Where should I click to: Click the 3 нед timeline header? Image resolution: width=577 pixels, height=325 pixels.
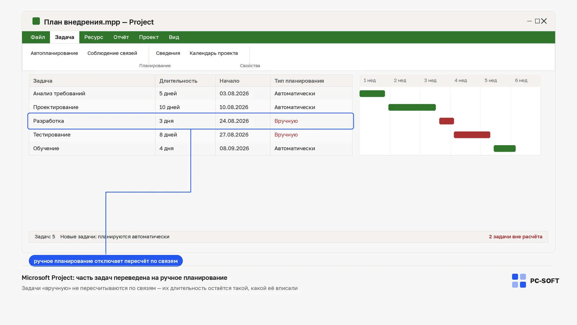(x=430, y=81)
